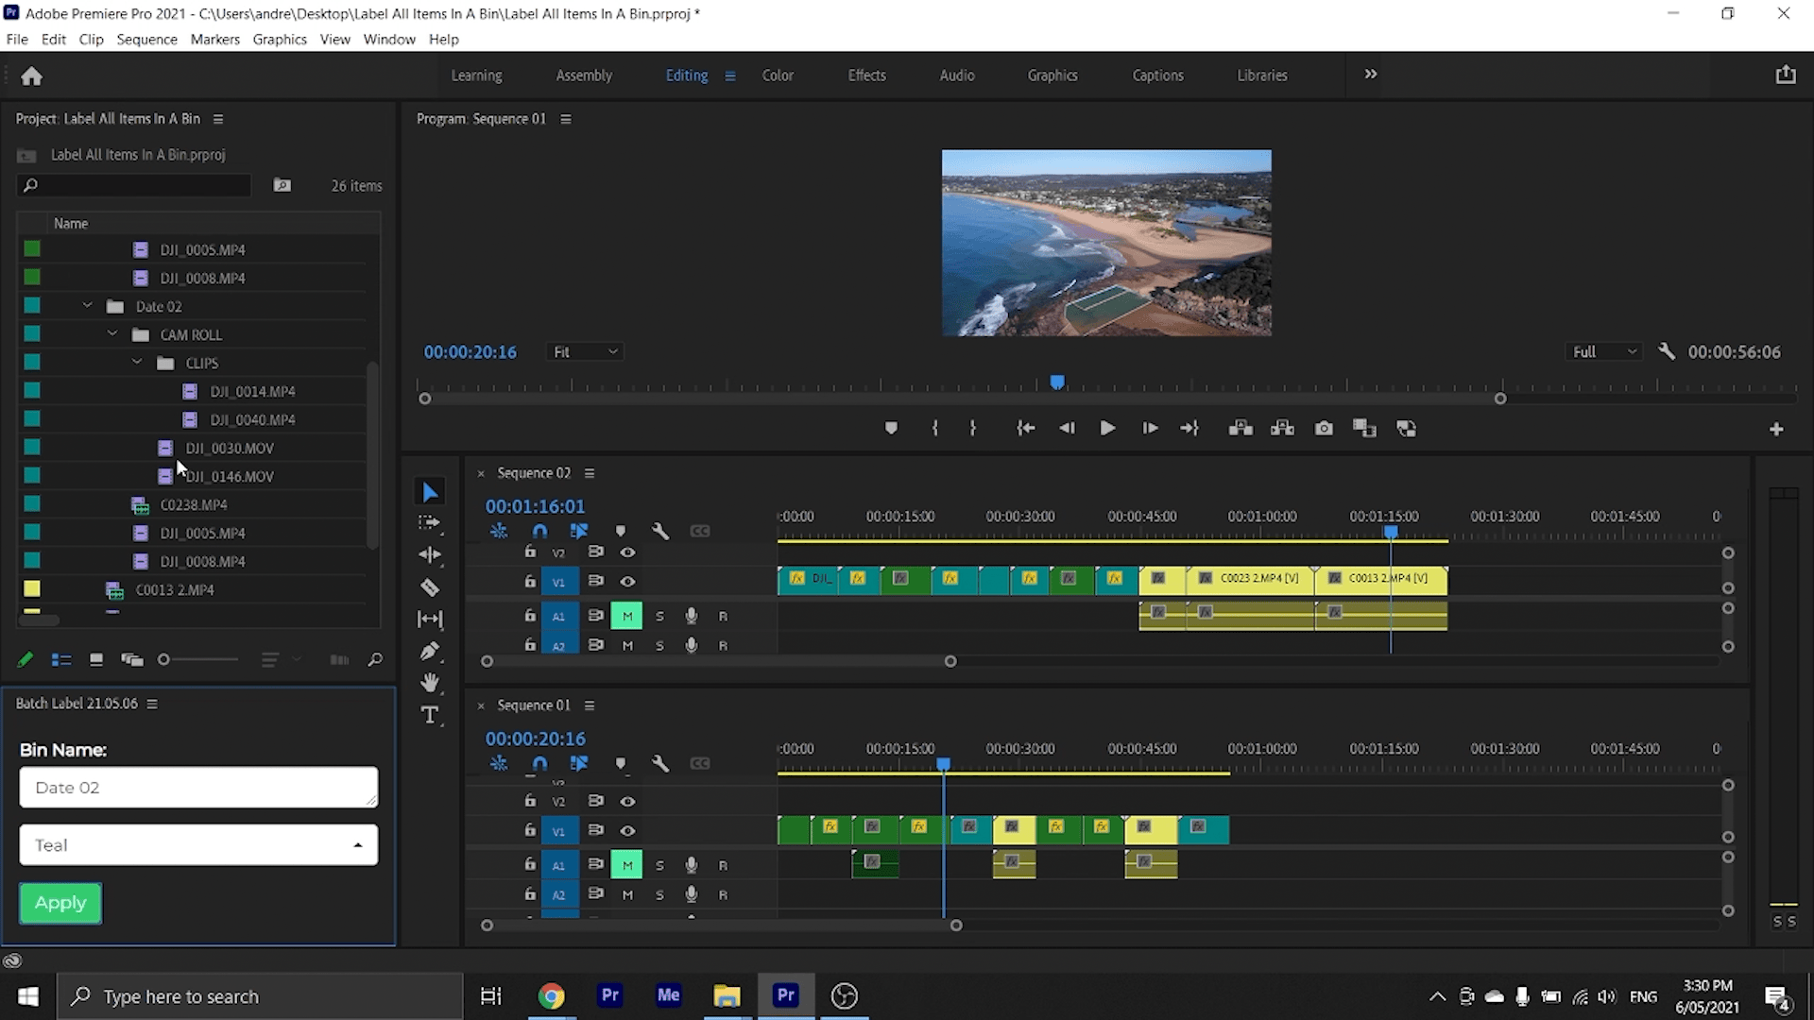Screen dimensions: 1814x1020
Task: Select the Pen tool
Action: [x=430, y=651]
